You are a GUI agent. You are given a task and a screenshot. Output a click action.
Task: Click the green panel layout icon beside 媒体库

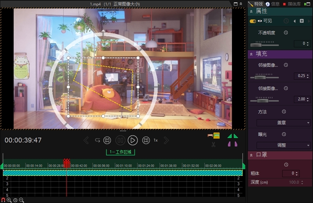coord(307,4)
